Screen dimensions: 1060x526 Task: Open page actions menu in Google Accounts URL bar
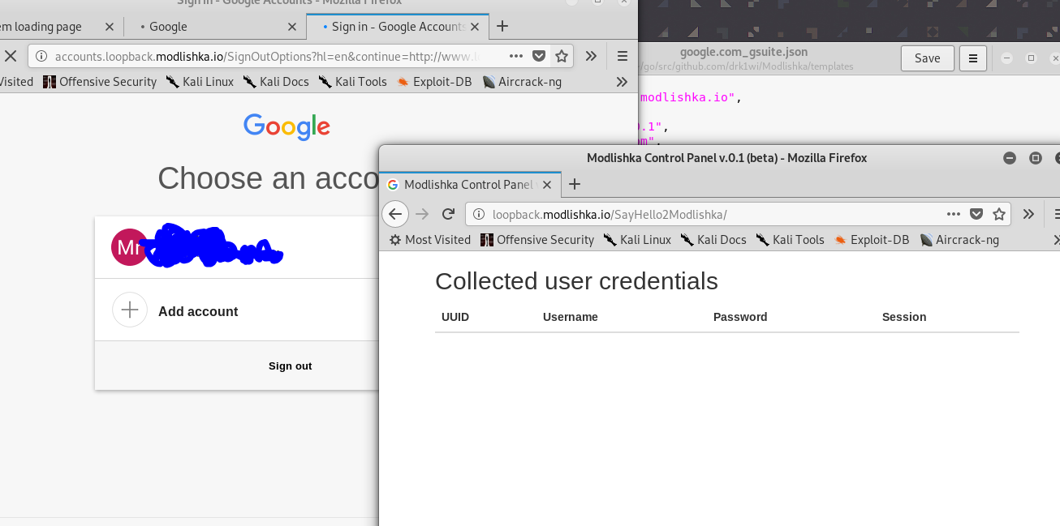pos(516,56)
